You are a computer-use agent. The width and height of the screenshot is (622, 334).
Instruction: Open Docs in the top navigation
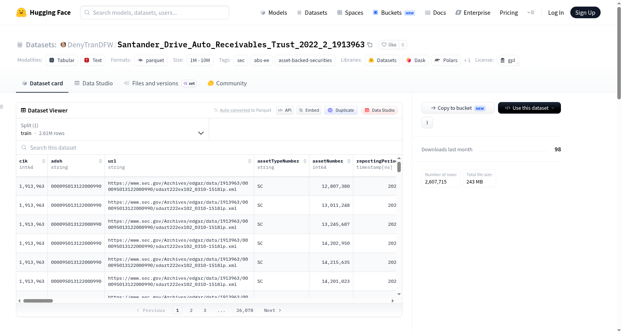pos(435,13)
